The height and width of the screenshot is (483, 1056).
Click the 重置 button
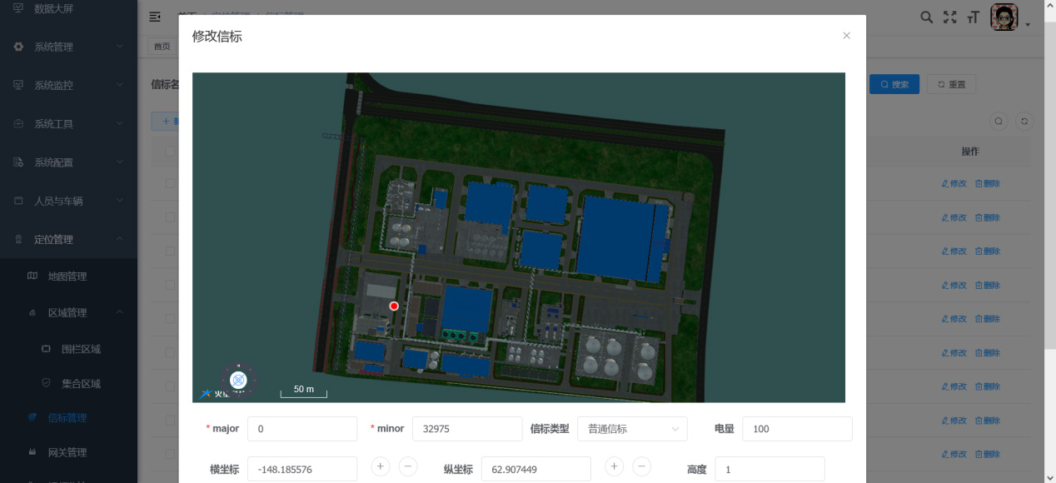tap(951, 84)
